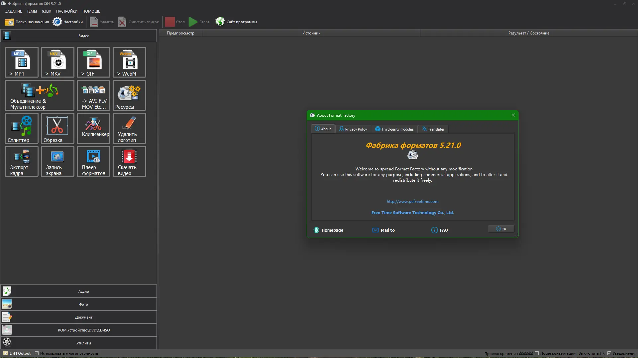Switch to Third-party modules tab
The height and width of the screenshot is (358, 638).
394,129
